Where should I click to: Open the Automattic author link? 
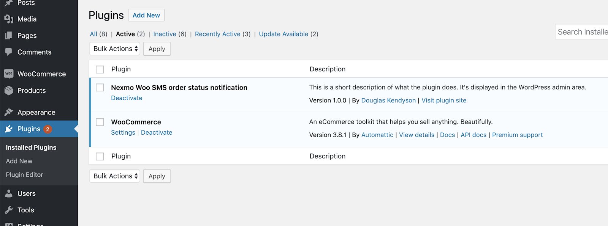pyautogui.click(x=377, y=135)
